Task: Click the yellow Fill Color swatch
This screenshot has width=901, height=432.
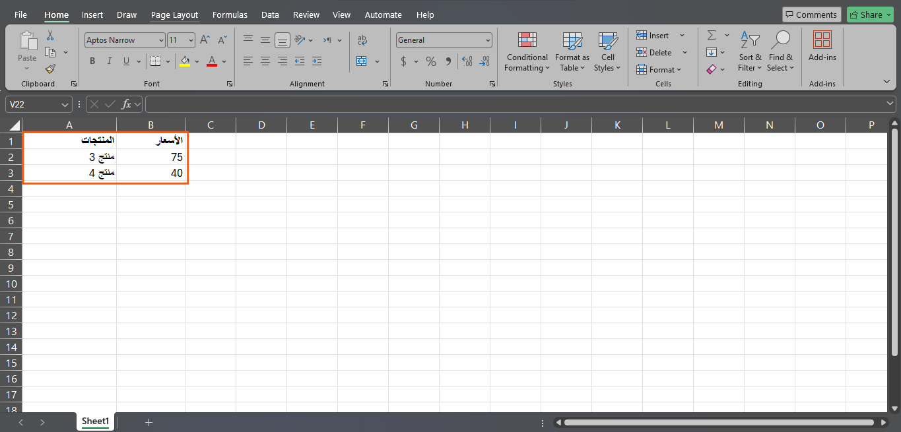Action: coord(185,61)
